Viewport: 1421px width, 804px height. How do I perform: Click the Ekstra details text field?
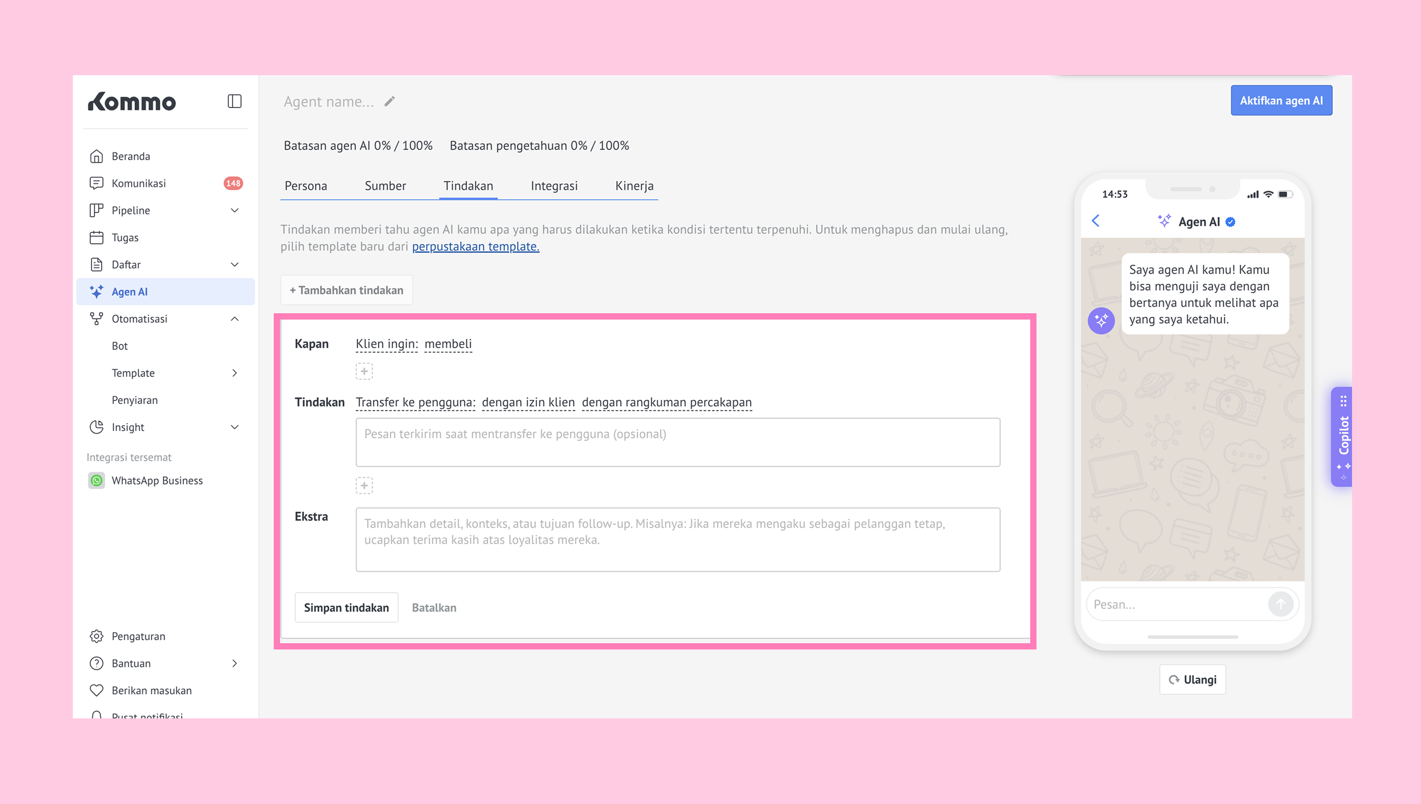[678, 539]
